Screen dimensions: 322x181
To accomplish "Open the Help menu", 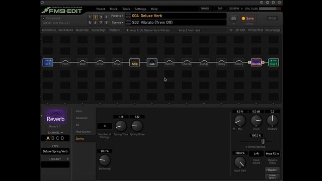I will point(154,9).
